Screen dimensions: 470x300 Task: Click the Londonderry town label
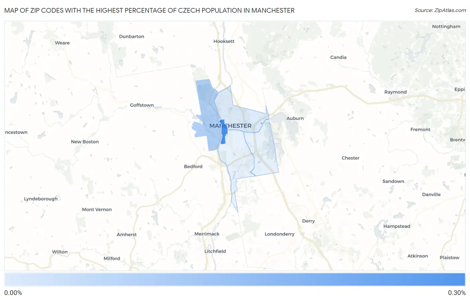pos(280,234)
